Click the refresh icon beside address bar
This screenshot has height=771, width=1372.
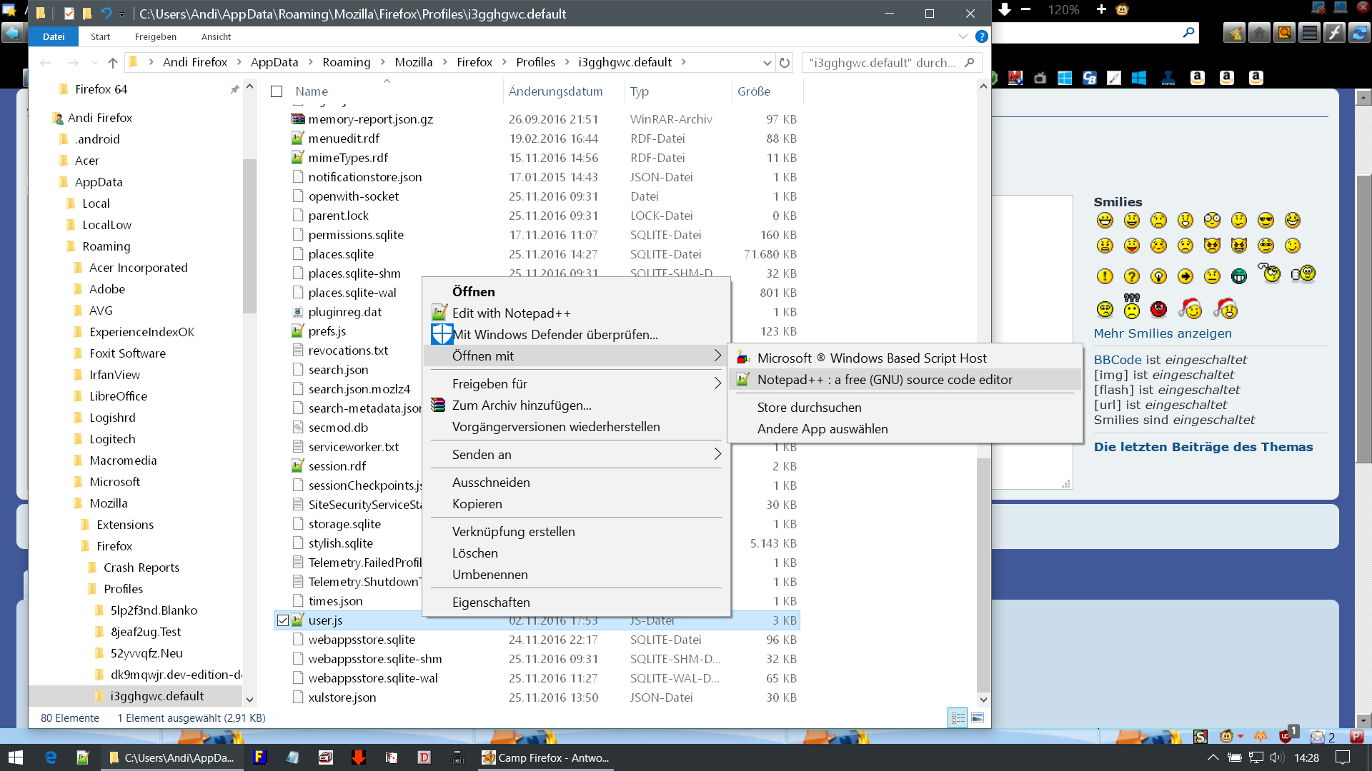(785, 63)
